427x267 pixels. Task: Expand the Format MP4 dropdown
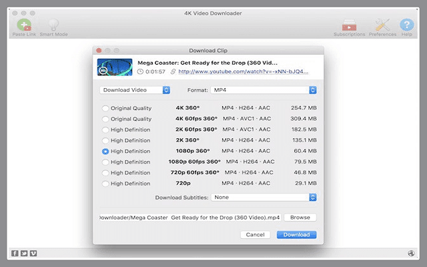click(263, 89)
